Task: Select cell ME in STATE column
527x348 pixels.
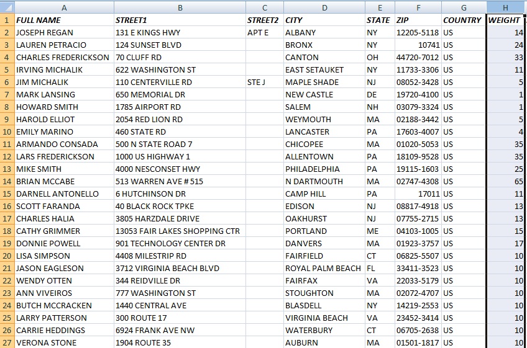Action: click(x=380, y=231)
